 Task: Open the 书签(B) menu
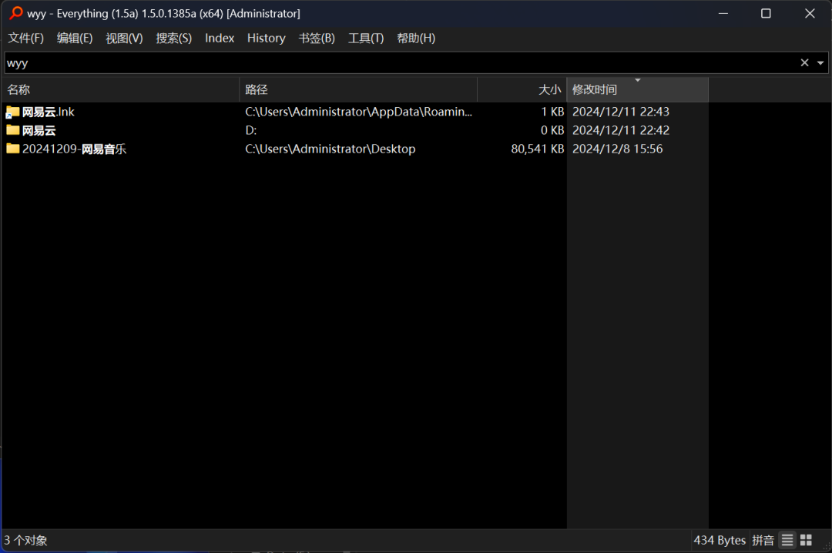317,39
